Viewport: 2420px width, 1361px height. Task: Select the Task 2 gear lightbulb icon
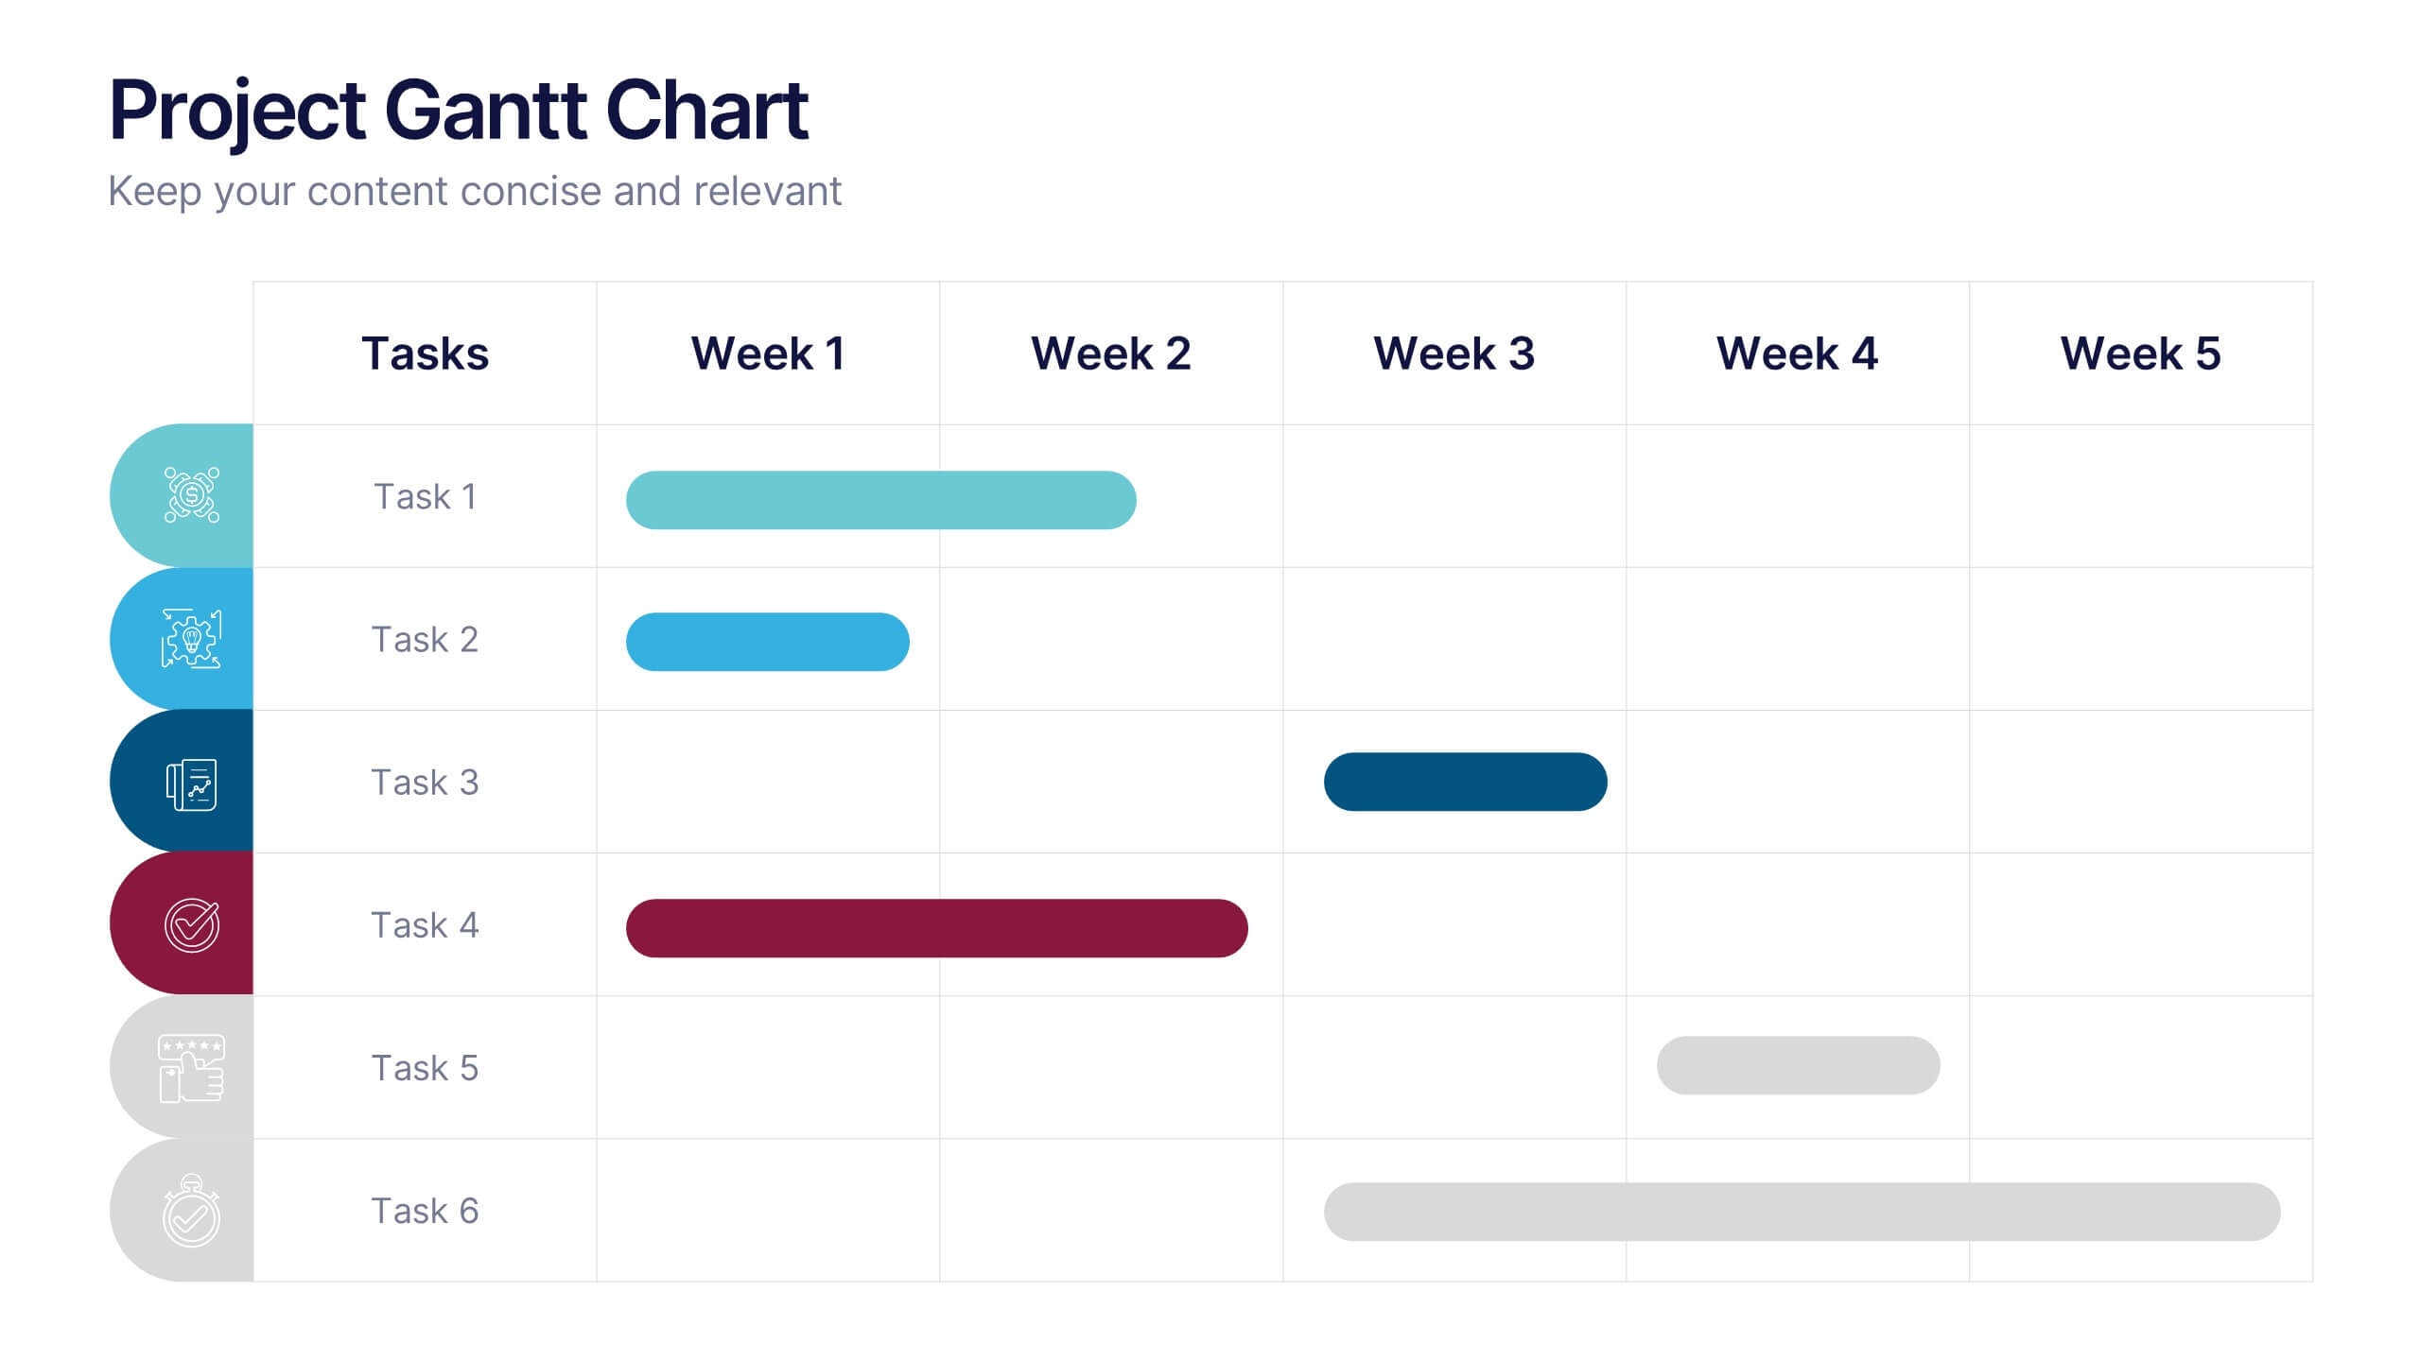pyautogui.click(x=192, y=640)
